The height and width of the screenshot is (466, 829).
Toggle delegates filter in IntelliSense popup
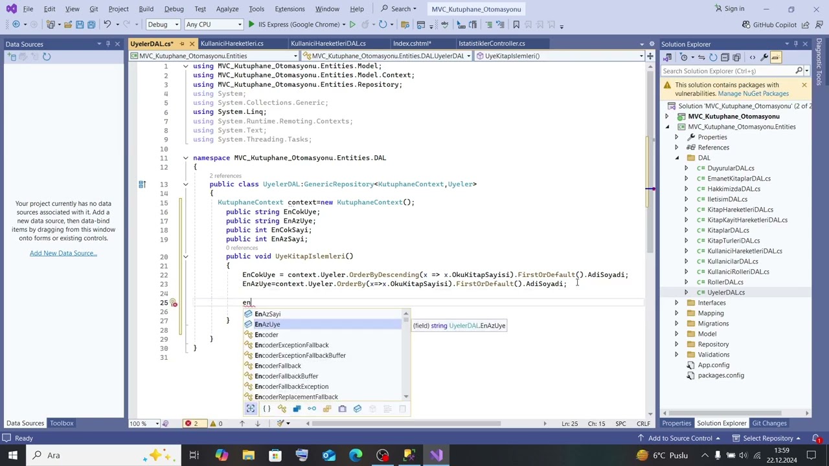click(342, 409)
